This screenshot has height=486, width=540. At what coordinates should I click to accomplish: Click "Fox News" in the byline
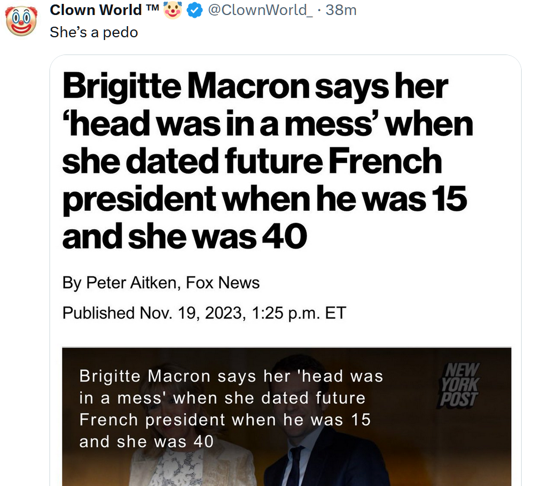(222, 282)
